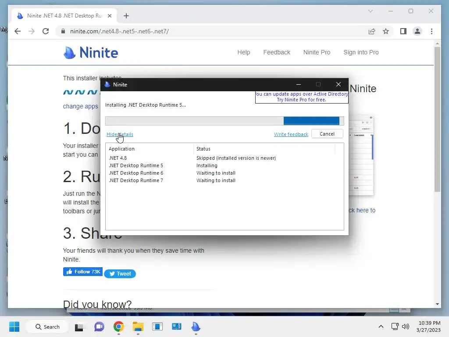Screen dimensions: 449x337
Task: Switch to Chrome on the taskbar
Action: 118,326
